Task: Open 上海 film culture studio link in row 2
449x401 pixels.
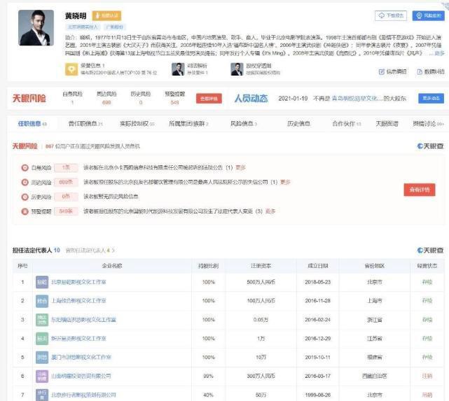Action: [78, 301]
